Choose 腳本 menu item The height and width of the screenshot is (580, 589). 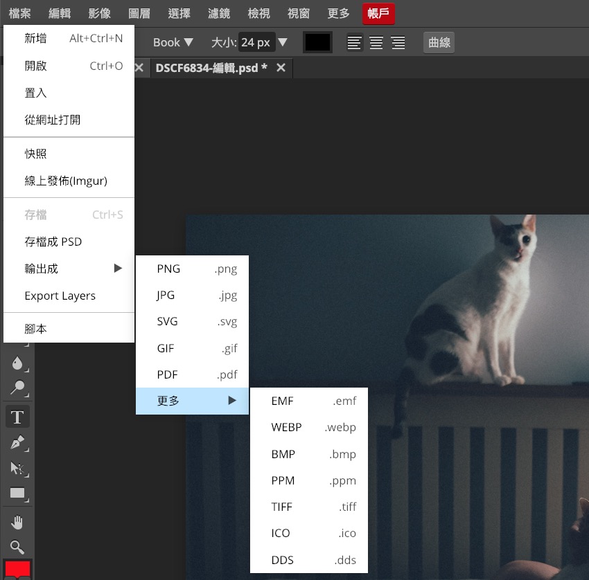coord(69,329)
